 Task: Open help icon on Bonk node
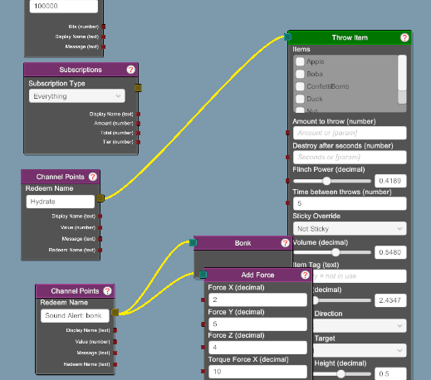(x=285, y=243)
